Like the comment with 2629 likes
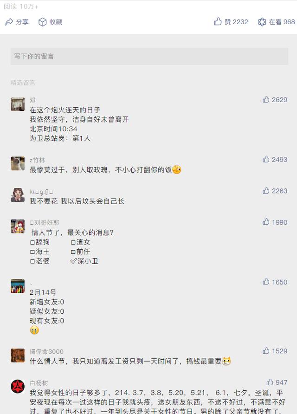The width and height of the screenshot is (297, 414). (266, 99)
